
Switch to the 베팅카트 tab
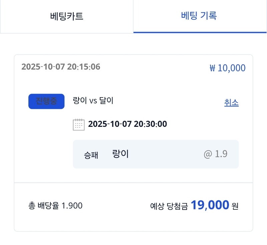click(x=67, y=16)
